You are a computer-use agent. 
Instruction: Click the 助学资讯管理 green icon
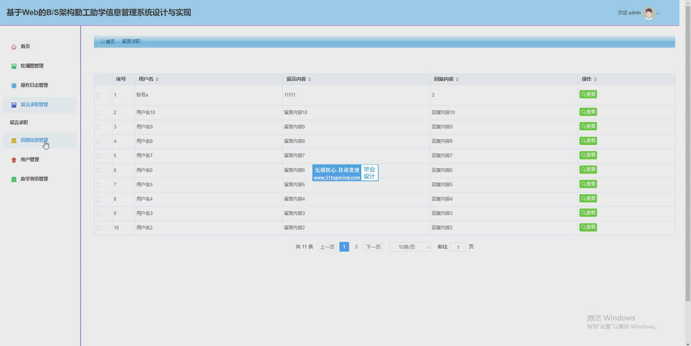tap(14, 179)
